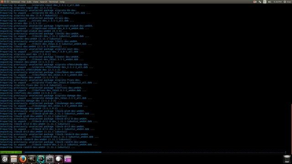Click the line 'Unpacking libxdamage-dev:amd64'
Image resolution: width=292 pixels, height=164 pixels.
click(x=31, y=108)
